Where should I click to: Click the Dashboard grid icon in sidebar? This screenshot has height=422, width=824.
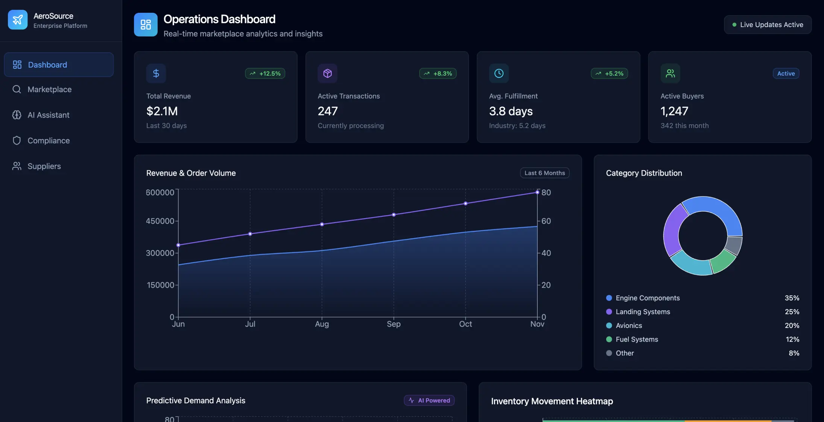pos(17,64)
